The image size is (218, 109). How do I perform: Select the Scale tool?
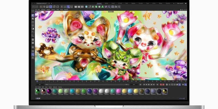pyautogui.click(x=47, y=7)
